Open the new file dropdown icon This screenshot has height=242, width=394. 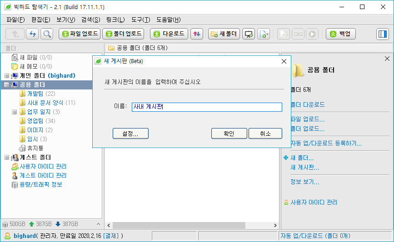[264, 34]
